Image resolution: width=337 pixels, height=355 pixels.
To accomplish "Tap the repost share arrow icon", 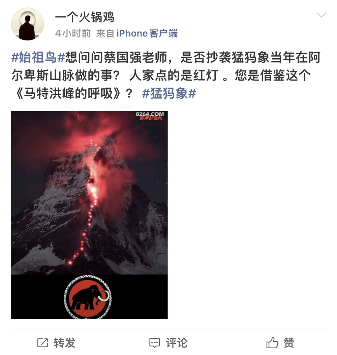I will [x=42, y=343].
